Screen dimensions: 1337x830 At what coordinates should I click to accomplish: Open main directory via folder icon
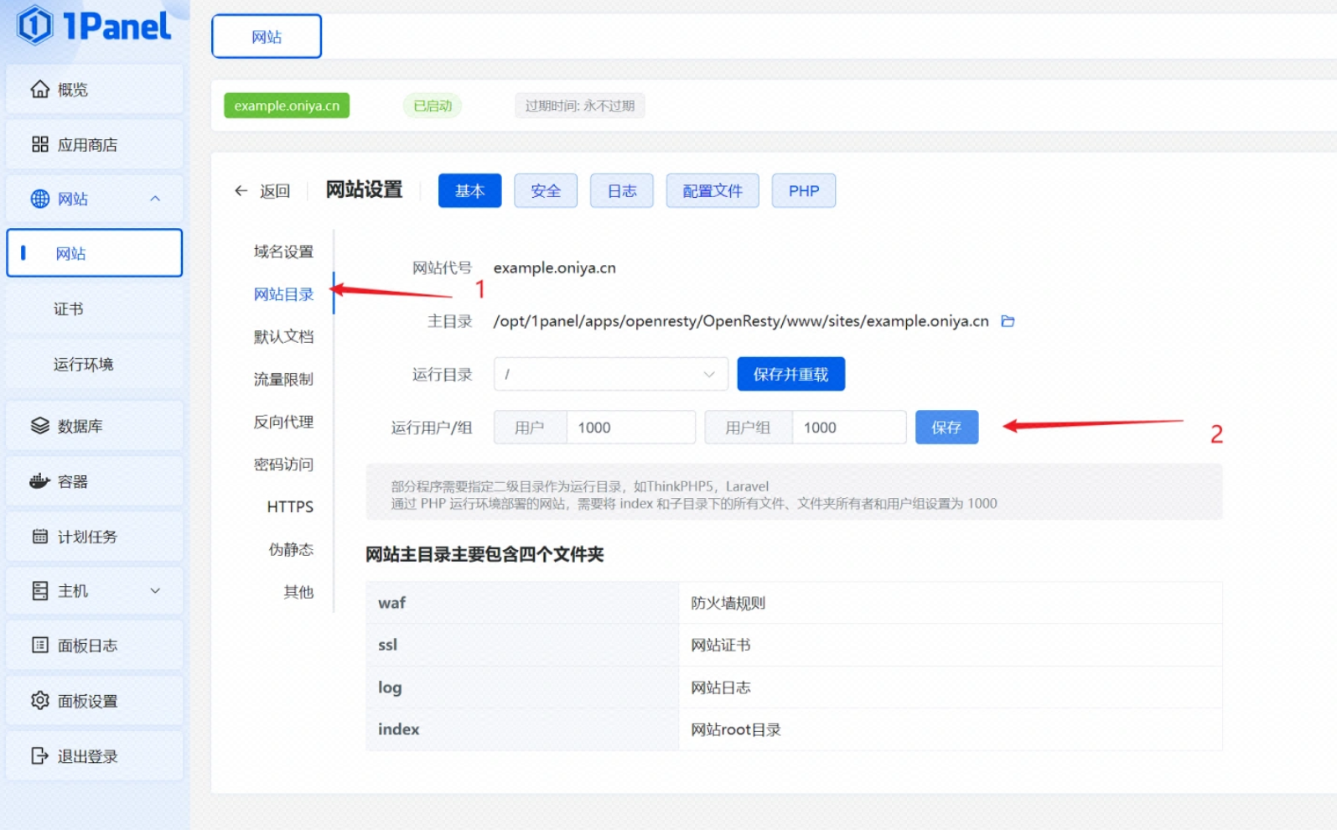[1008, 321]
